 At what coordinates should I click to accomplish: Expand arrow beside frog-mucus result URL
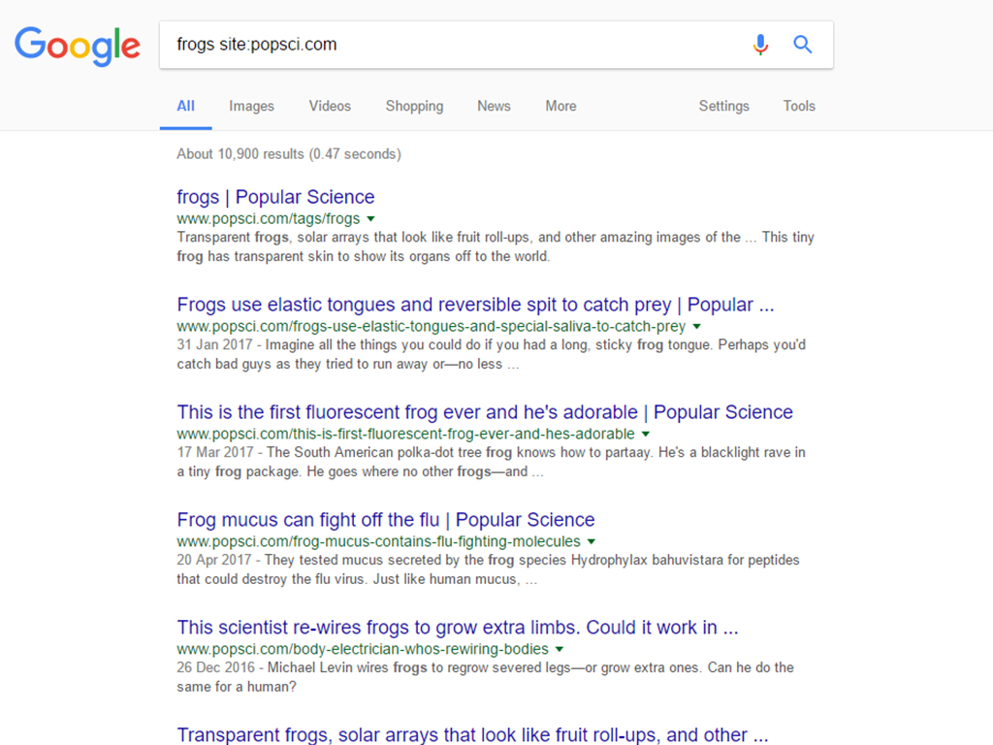[592, 542]
